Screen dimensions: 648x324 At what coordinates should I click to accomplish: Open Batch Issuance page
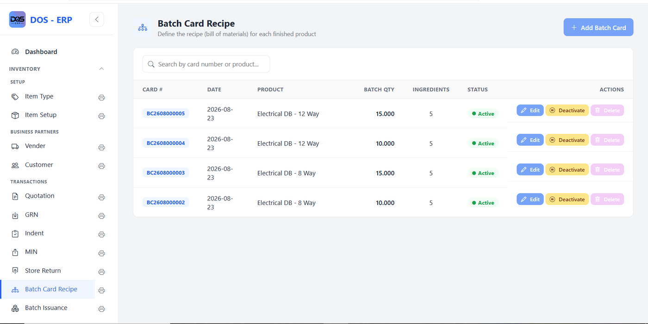pyautogui.click(x=46, y=308)
